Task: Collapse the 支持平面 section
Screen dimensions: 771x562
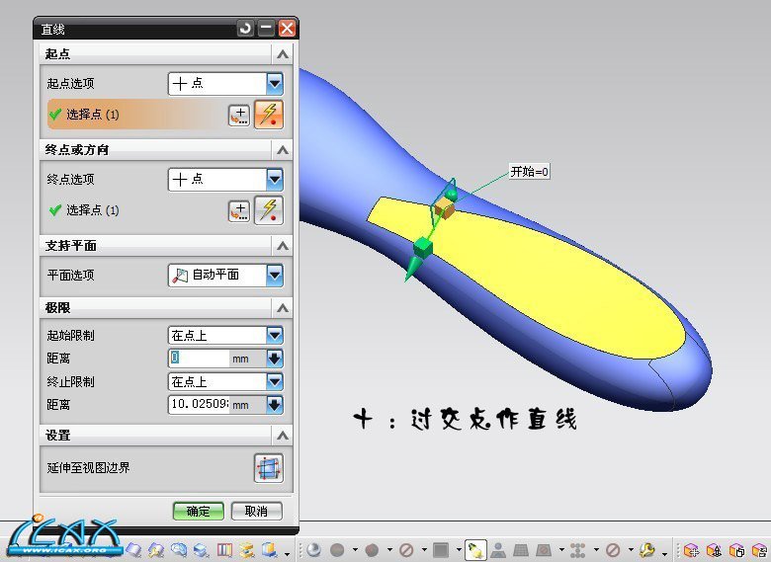Action: pos(283,246)
